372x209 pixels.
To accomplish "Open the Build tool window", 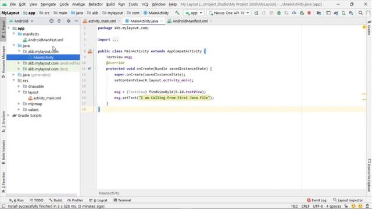I will coord(55,200).
